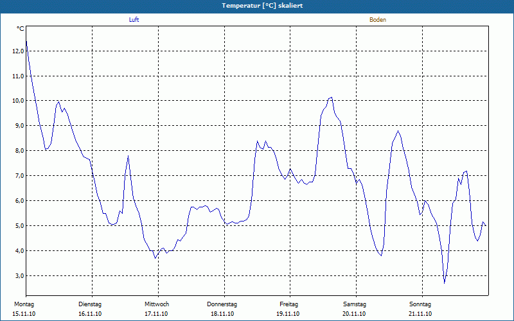Click the 4,0 y-axis value
Screen dimensions: 514x321
[x=19, y=250]
